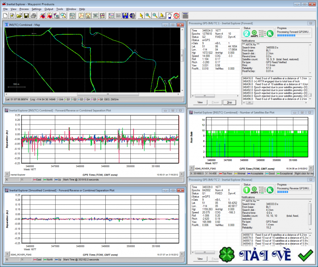The height and width of the screenshot is (267, 318).
Task: Toggle the Unk quality filter on map
Action: [60, 99]
